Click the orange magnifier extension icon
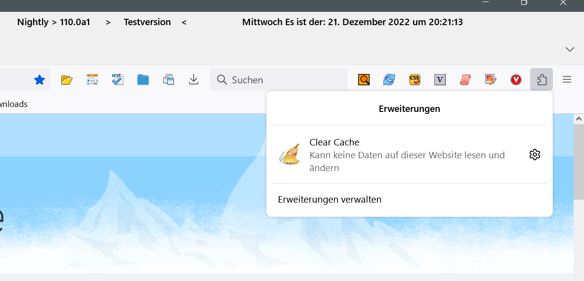Screen dimensions: 584x281 [364, 79]
